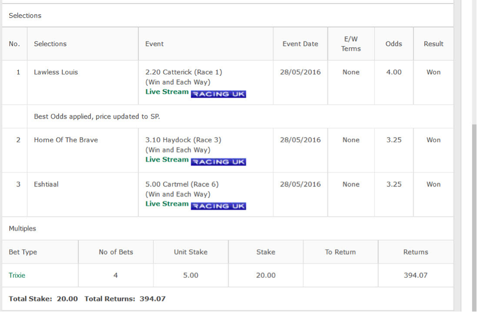The image size is (477, 312).
Task: Click the Unit Stake column header
Action: pyautogui.click(x=191, y=252)
